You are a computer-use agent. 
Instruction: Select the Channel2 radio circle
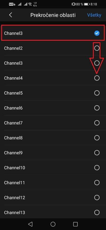pos(97,48)
